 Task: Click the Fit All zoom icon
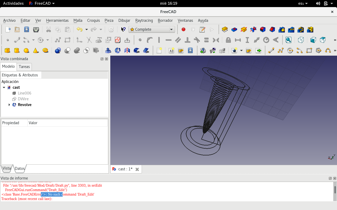click(289, 40)
